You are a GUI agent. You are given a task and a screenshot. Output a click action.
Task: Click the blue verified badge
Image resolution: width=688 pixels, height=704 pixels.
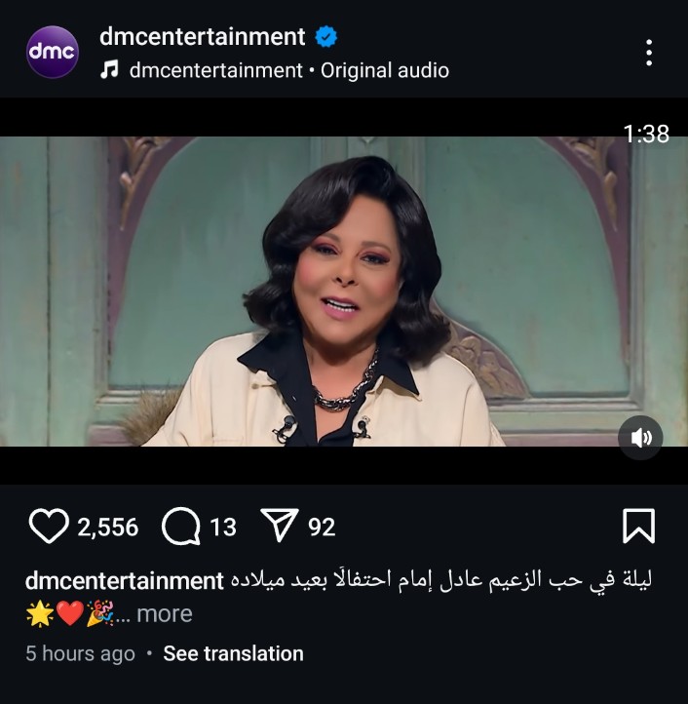coord(325,37)
